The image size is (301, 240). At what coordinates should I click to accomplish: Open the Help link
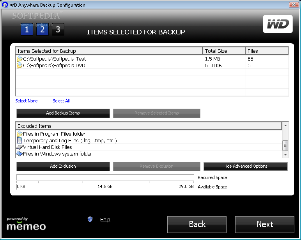[x=105, y=220]
